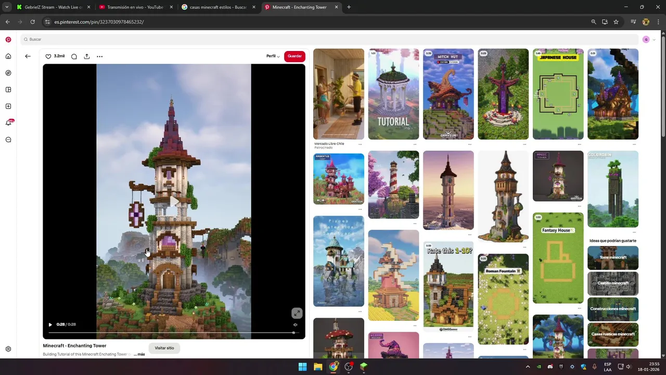The image size is (666, 375).
Task: Switch to casas minecraft estilos tab
Action: [218, 7]
